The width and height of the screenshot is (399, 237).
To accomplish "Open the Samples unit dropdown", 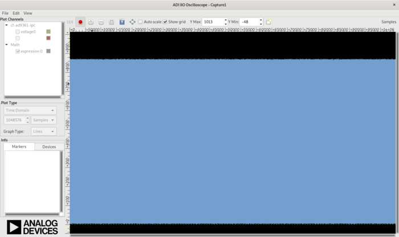I will [44, 120].
